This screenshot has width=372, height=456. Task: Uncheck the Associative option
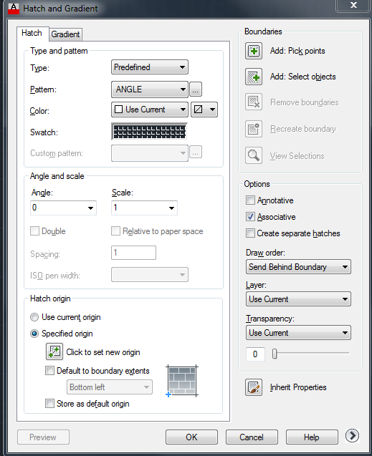250,217
